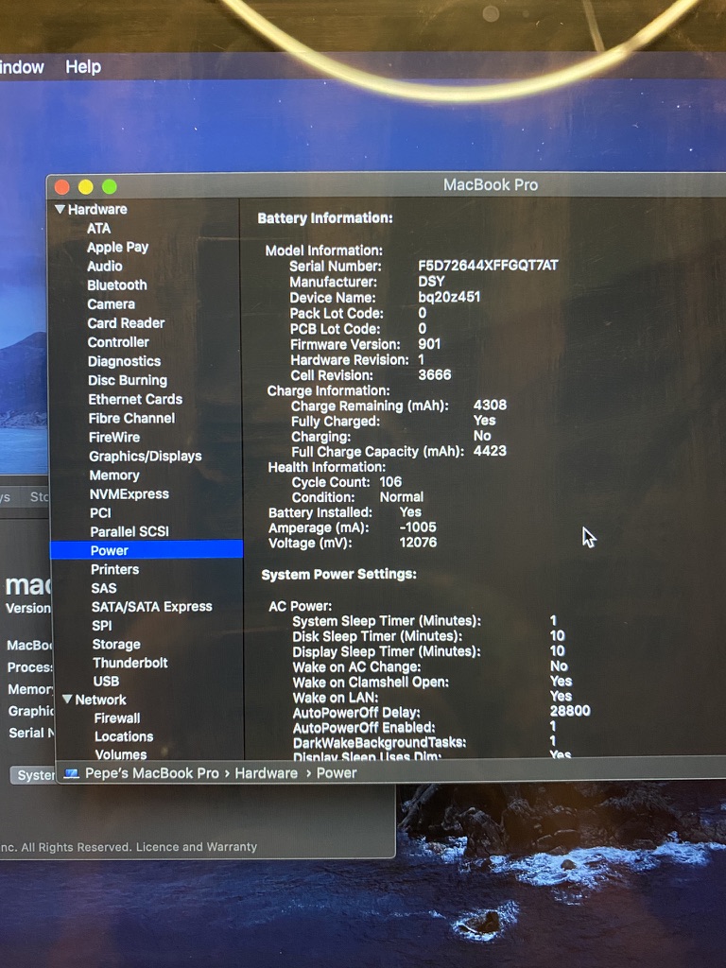Select Parallel SCSI in the sidebar

pyautogui.click(x=129, y=531)
